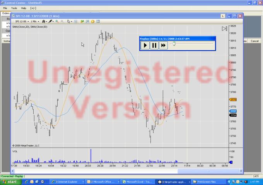Expand hidden system tray icons arrow
This screenshot has width=263, height=185.
[229, 182]
